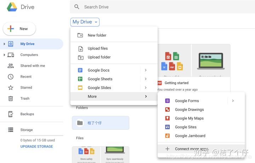Viewport: 255px width, 163px height.
Task: Select the Recent clock icon
Action: [x=11, y=77]
